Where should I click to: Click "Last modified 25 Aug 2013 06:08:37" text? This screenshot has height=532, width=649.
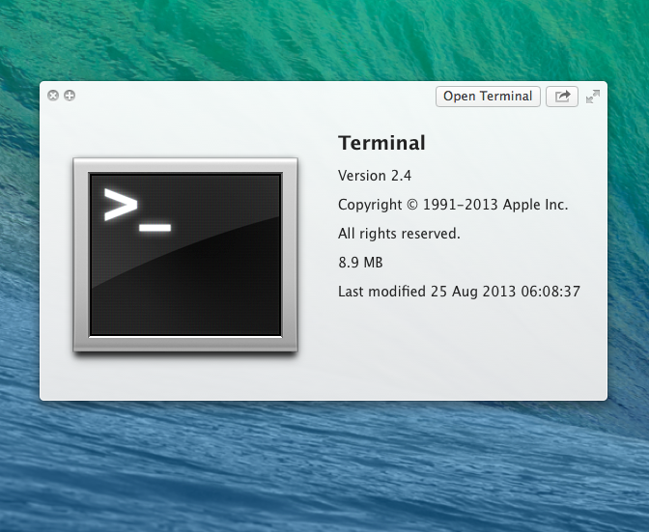click(459, 292)
